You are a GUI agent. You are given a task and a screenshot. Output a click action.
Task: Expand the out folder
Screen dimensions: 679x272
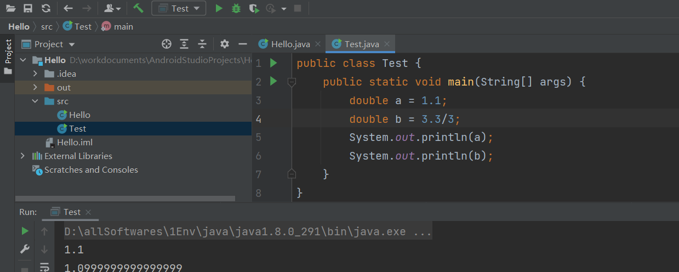click(x=36, y=87)
